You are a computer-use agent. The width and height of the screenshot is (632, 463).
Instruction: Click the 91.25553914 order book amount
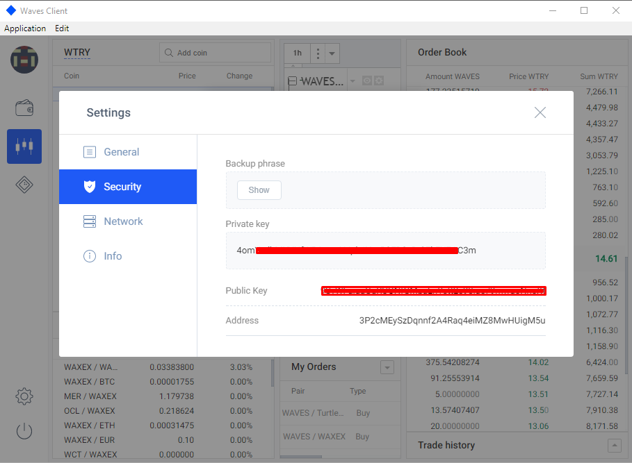[455, 378]
